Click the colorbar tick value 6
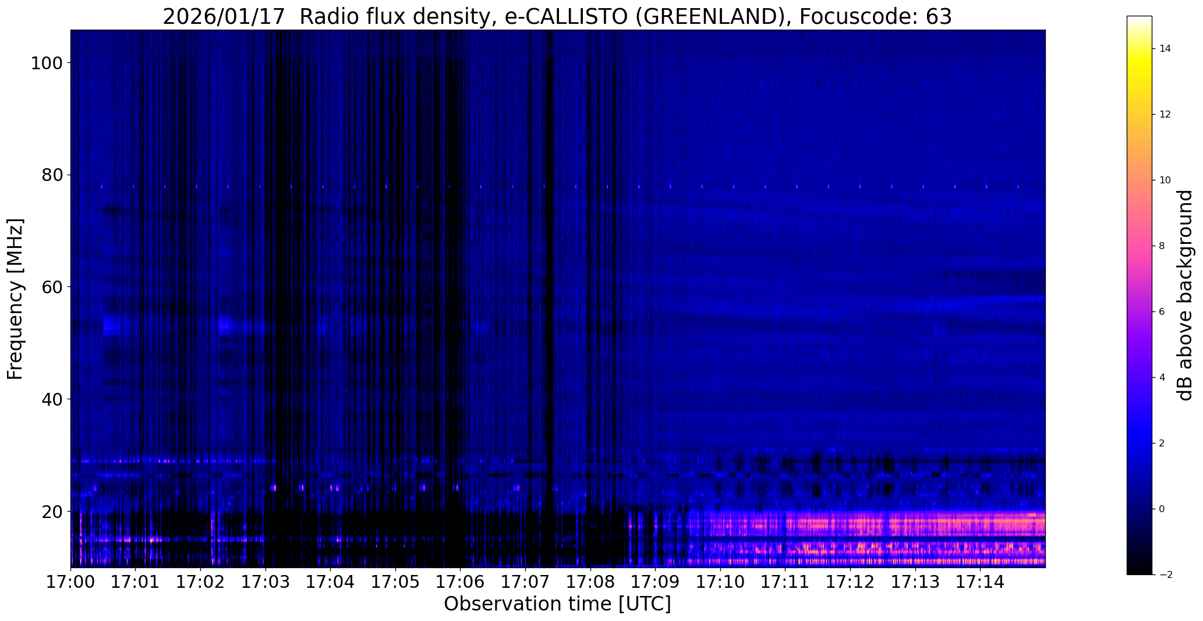The width and height of the screenshot is (1203, 621). click(x=1162, y=311)
